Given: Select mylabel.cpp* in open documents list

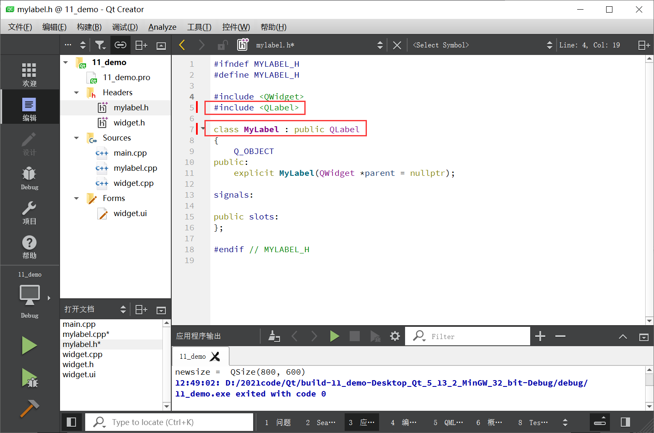Looking at the screenshot, I should (86, 334).
